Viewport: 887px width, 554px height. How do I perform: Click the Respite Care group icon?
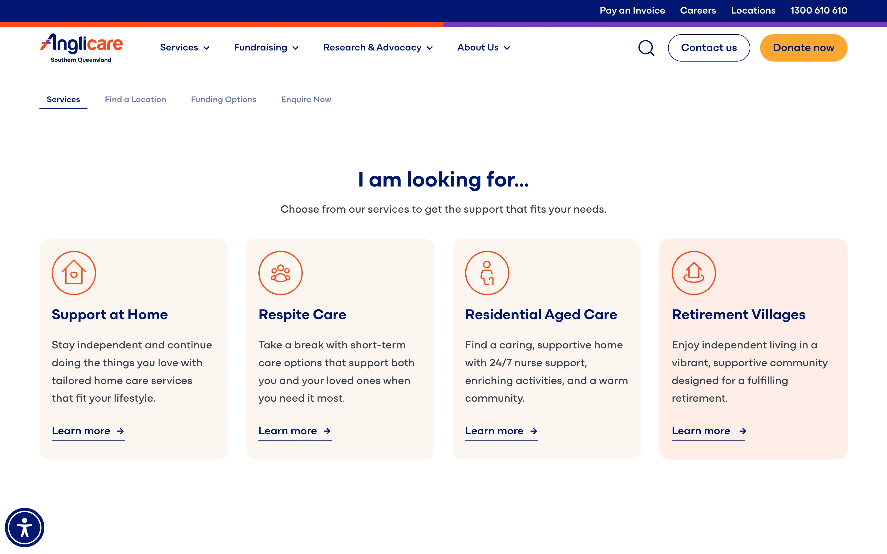pos(280,273)
